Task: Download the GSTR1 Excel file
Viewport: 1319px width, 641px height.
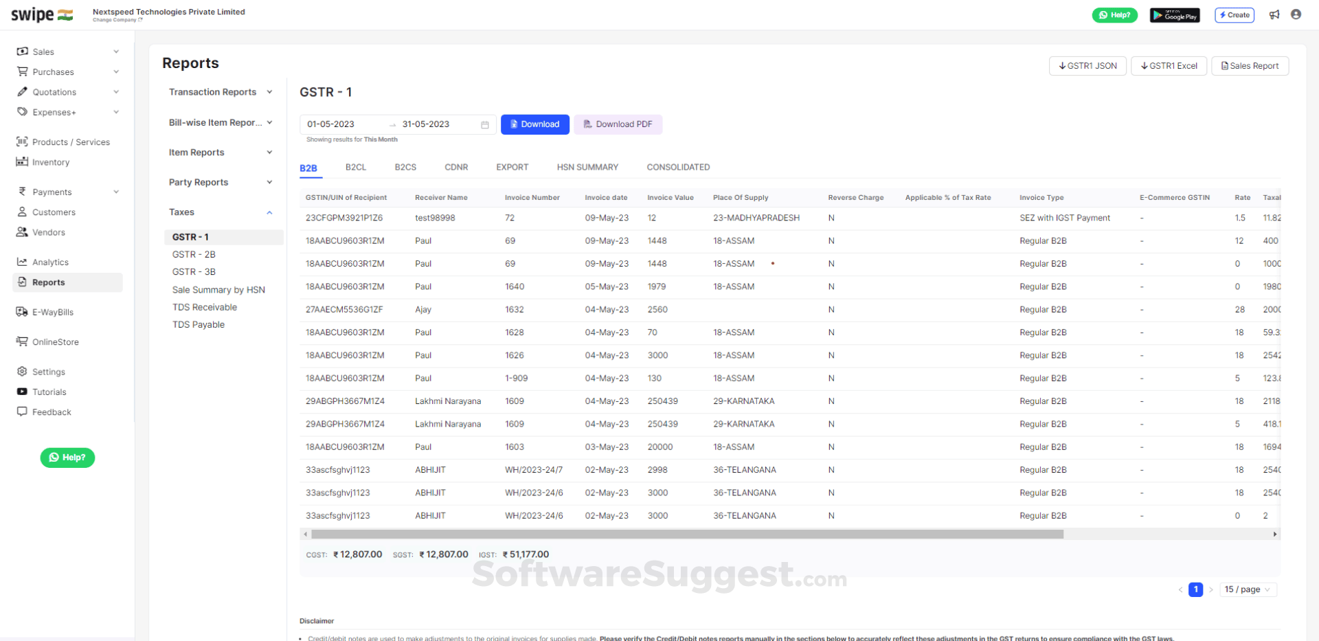Action: tap(1168, 66)
